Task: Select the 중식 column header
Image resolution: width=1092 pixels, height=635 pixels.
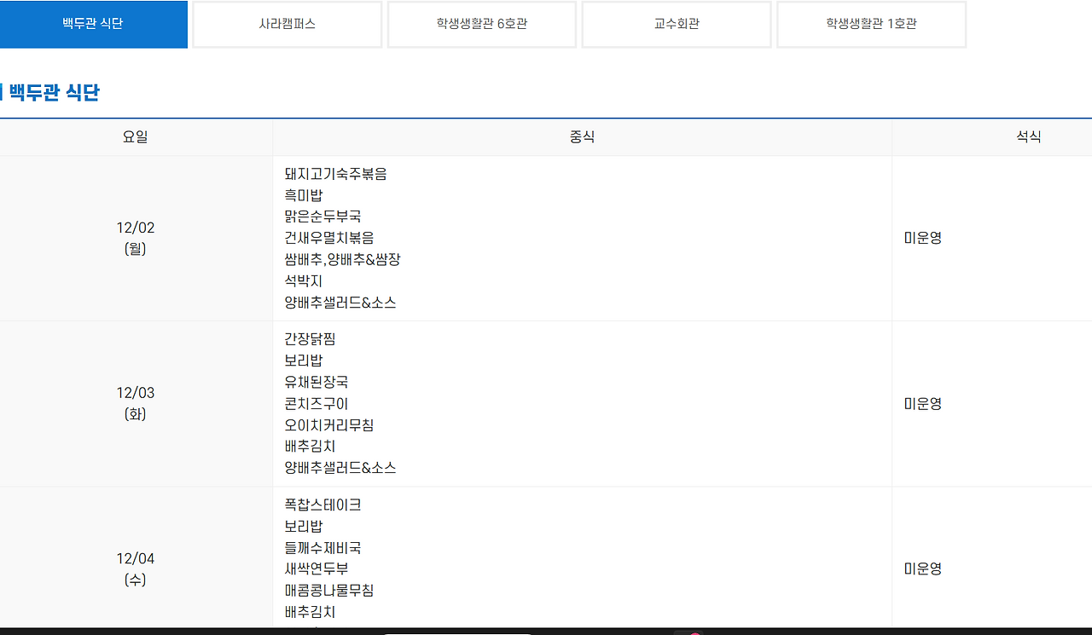Action: (581, 137)
